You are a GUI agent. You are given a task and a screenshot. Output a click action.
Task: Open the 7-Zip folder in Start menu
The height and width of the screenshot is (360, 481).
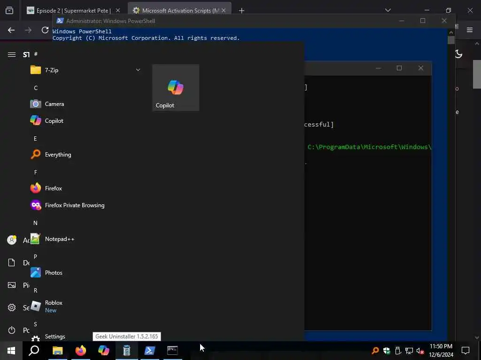coord(85,70)
